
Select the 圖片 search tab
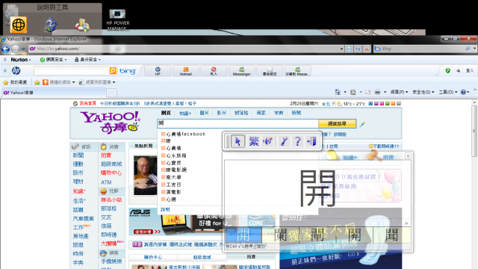click(204, 113)
